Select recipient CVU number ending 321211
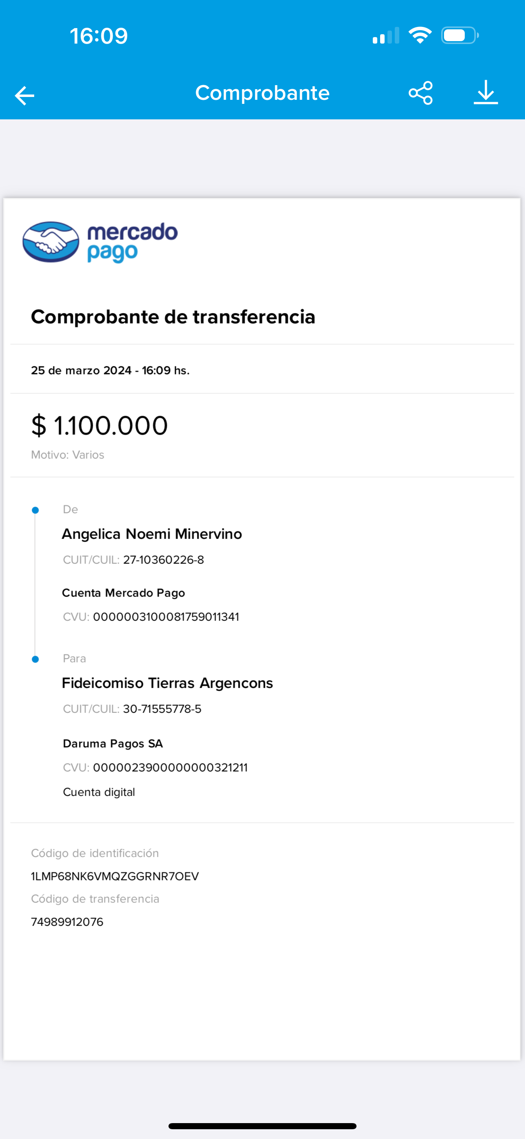525x1139 pixels. pyautogui.click(x=170, y=767)
